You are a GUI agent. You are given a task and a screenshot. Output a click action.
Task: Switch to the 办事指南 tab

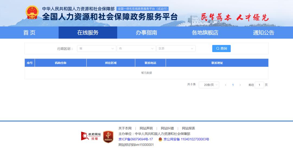point(146,33)
